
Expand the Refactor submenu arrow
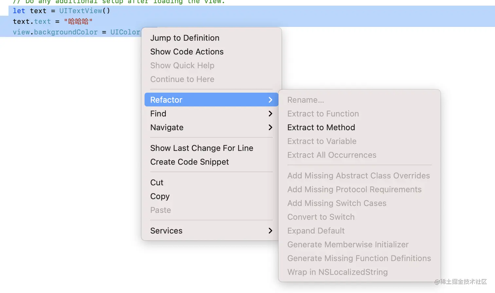270,100
